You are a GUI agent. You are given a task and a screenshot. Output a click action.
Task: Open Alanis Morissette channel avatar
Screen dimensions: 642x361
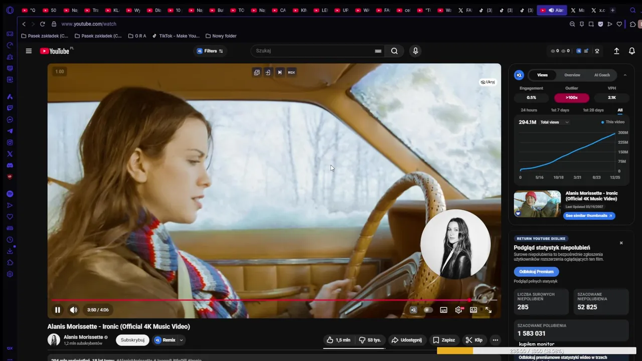(54, 340)
